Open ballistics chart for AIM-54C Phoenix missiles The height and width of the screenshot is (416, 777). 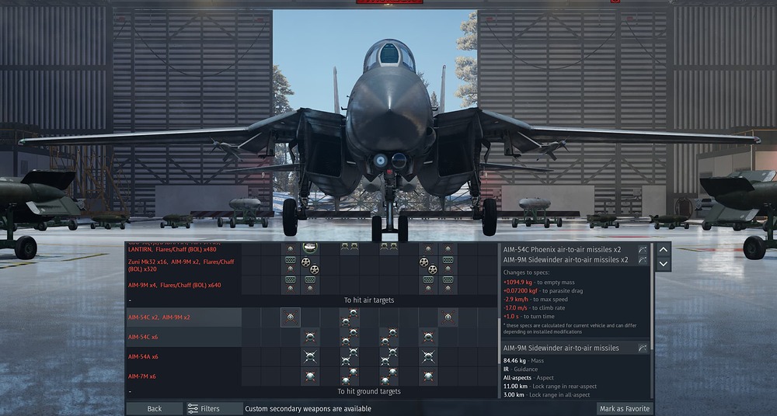click(643, 250)
